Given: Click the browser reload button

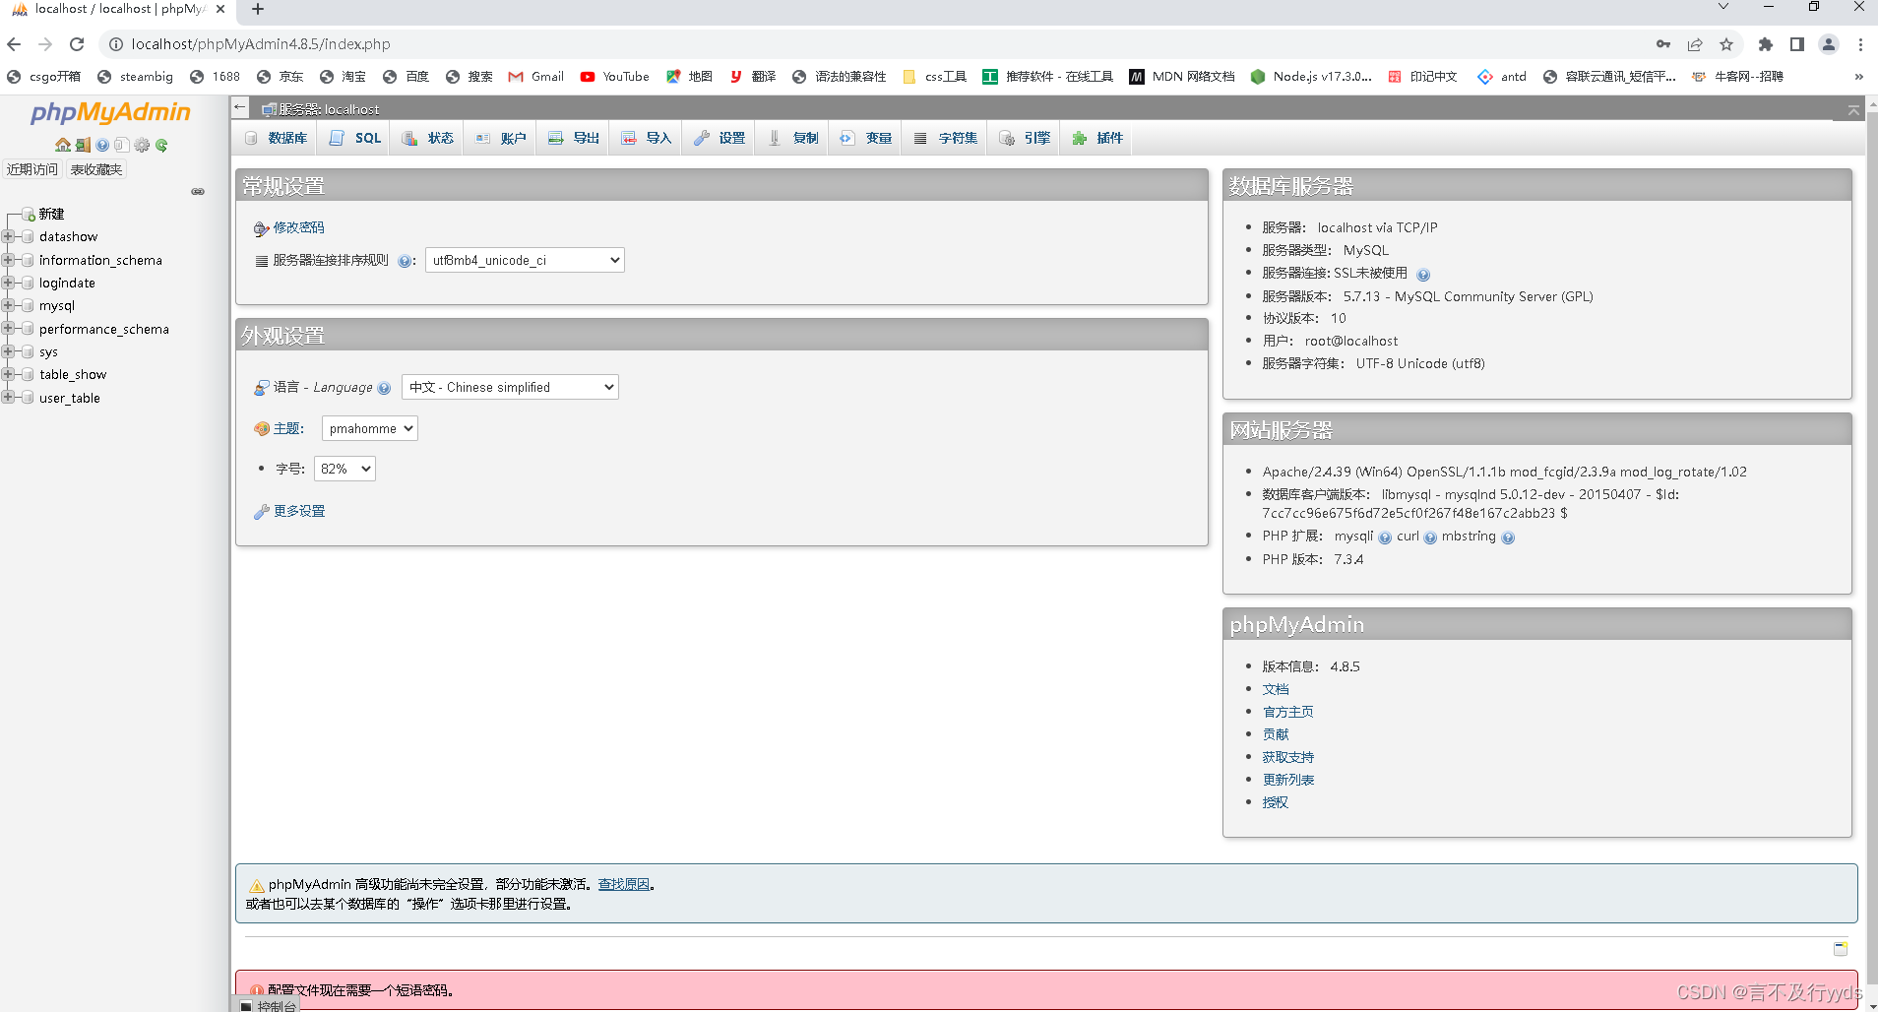Looking at the screenshot, I should [77, 44].
